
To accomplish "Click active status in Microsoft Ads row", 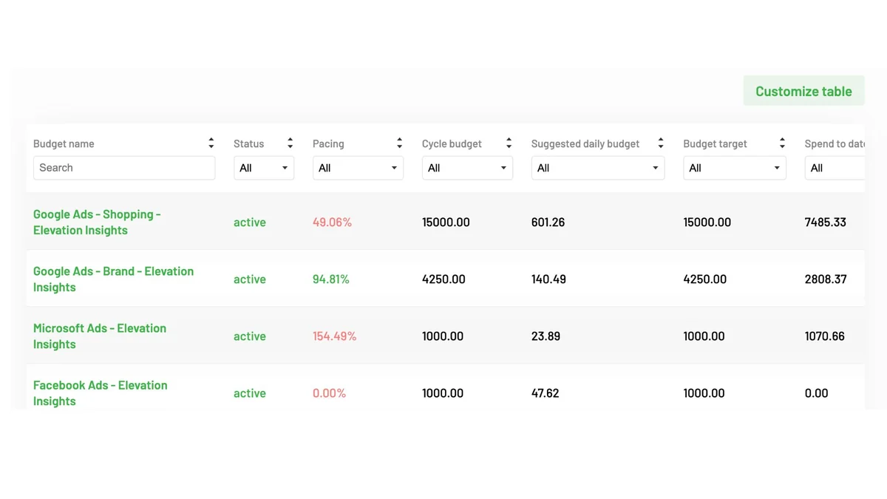I will point(250,336).
